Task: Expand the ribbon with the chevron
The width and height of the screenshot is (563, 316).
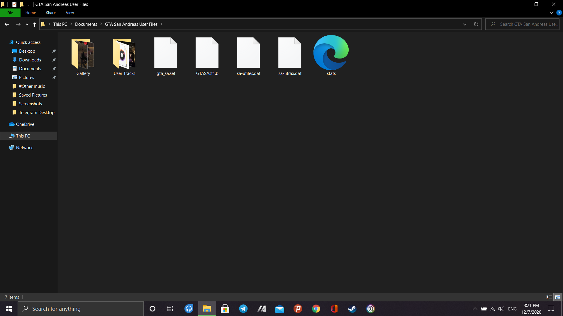Action: (x=551, y=13)
